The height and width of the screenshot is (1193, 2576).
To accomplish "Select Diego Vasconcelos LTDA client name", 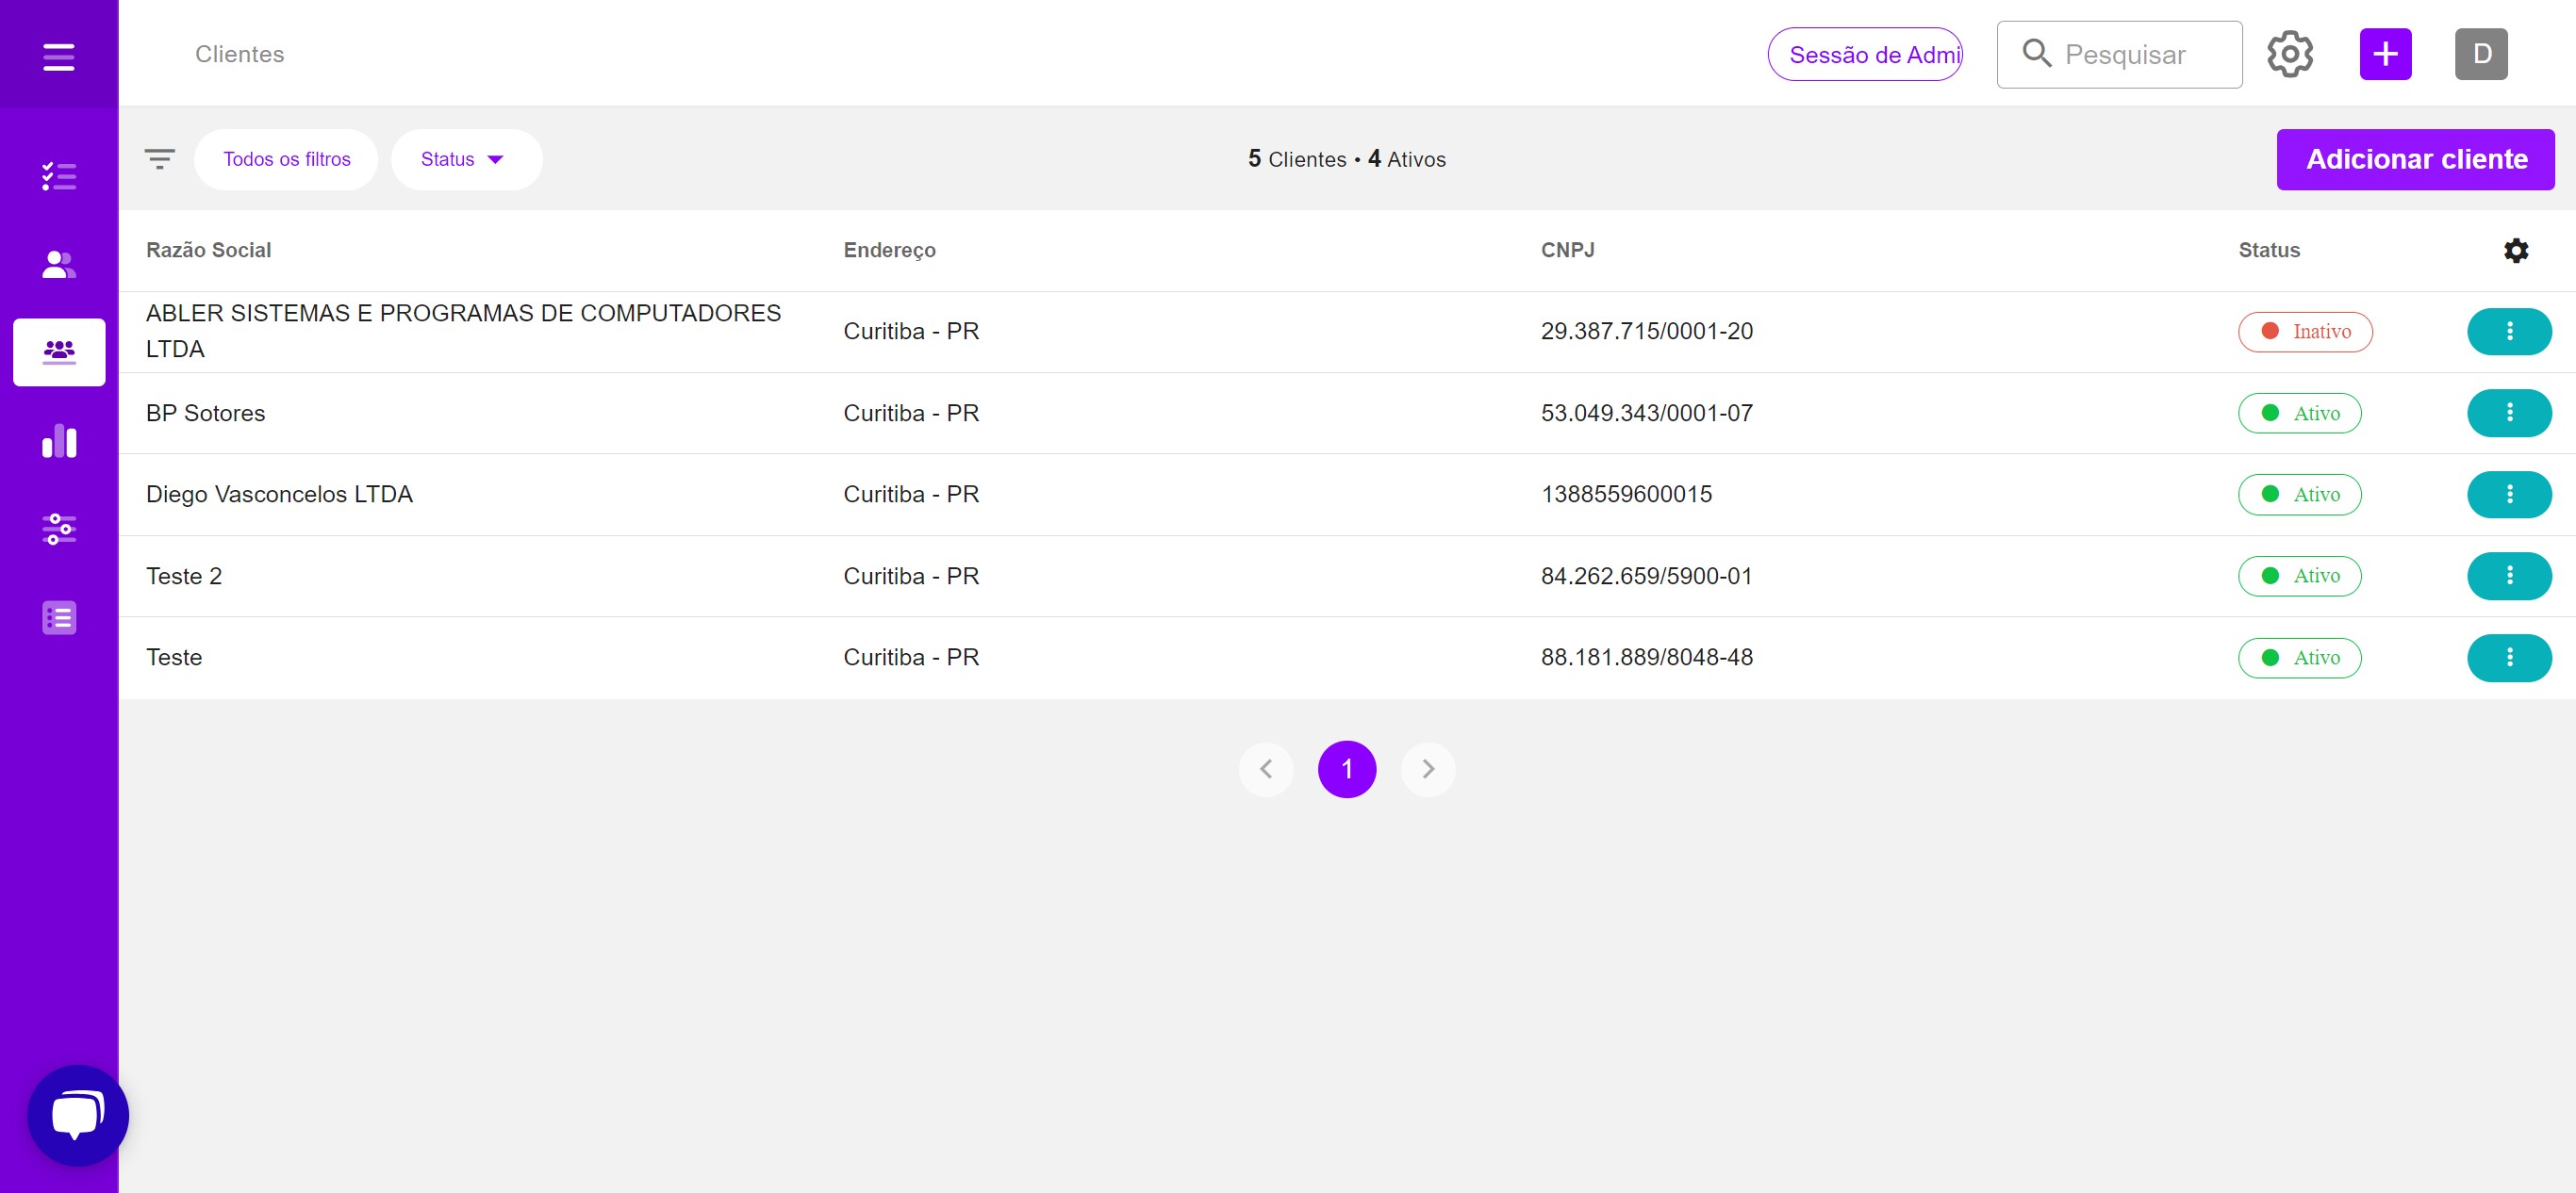I will click(279, 494).
